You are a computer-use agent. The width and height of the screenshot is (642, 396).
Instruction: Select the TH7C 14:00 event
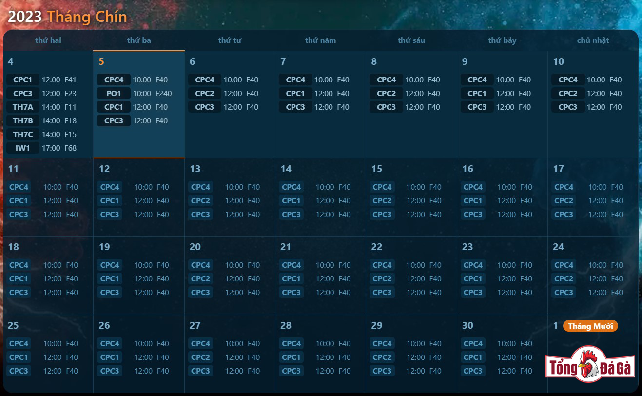coord(23,134)
